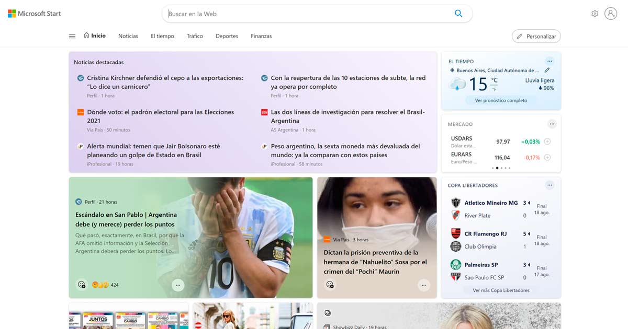Click the 96% humidity value

[548, 88]
